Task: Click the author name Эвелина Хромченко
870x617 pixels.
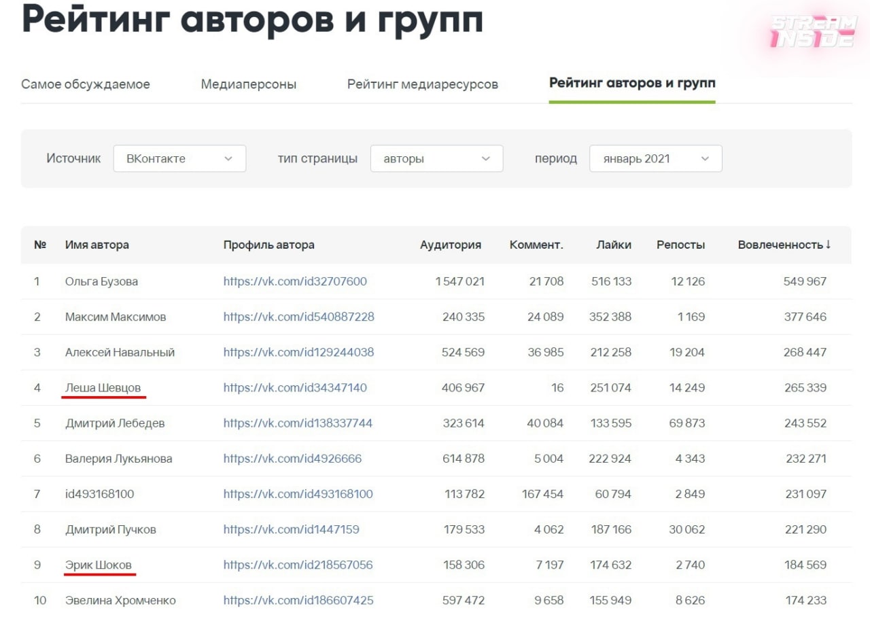Action: pyautogui.click(x=120, y=600)
